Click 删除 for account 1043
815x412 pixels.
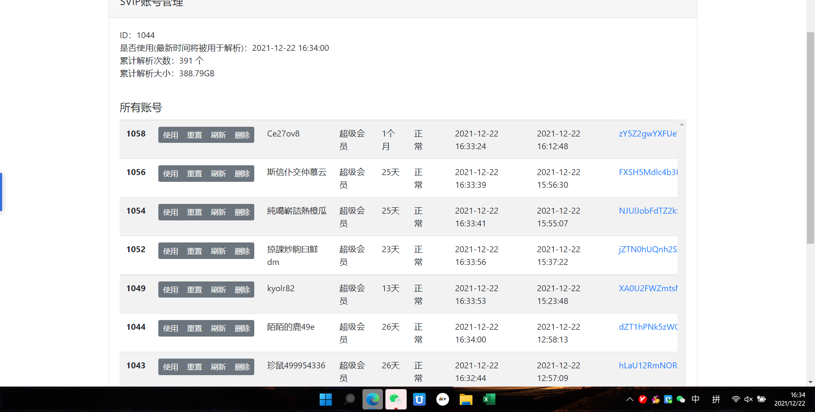(242, 367)
